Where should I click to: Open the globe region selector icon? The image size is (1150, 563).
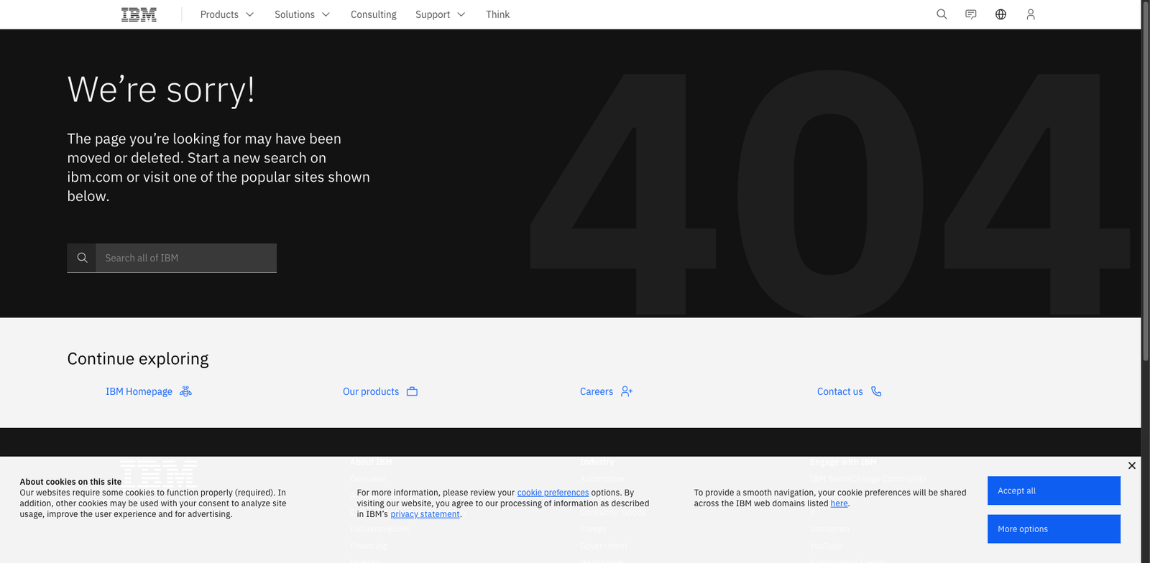[x=1000, y=14]
